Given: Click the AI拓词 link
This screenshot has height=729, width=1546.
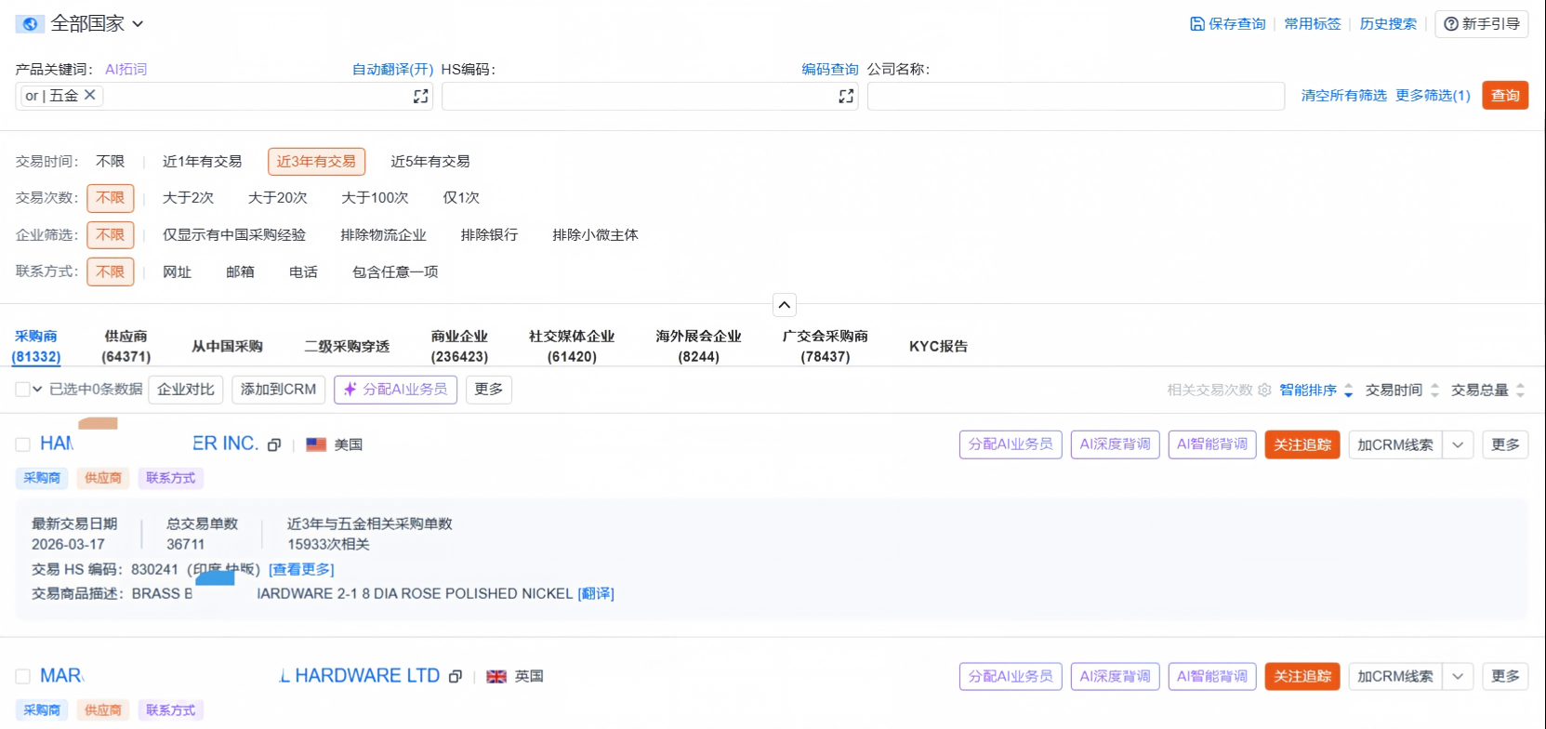Looking at the screenshot, I should 126,70.
